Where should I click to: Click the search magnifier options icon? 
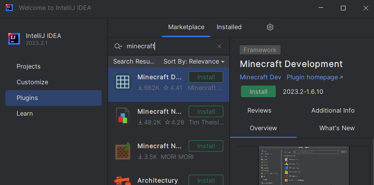coord(118,46)
